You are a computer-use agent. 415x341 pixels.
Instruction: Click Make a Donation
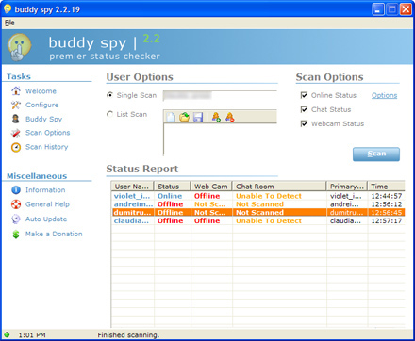54,234
